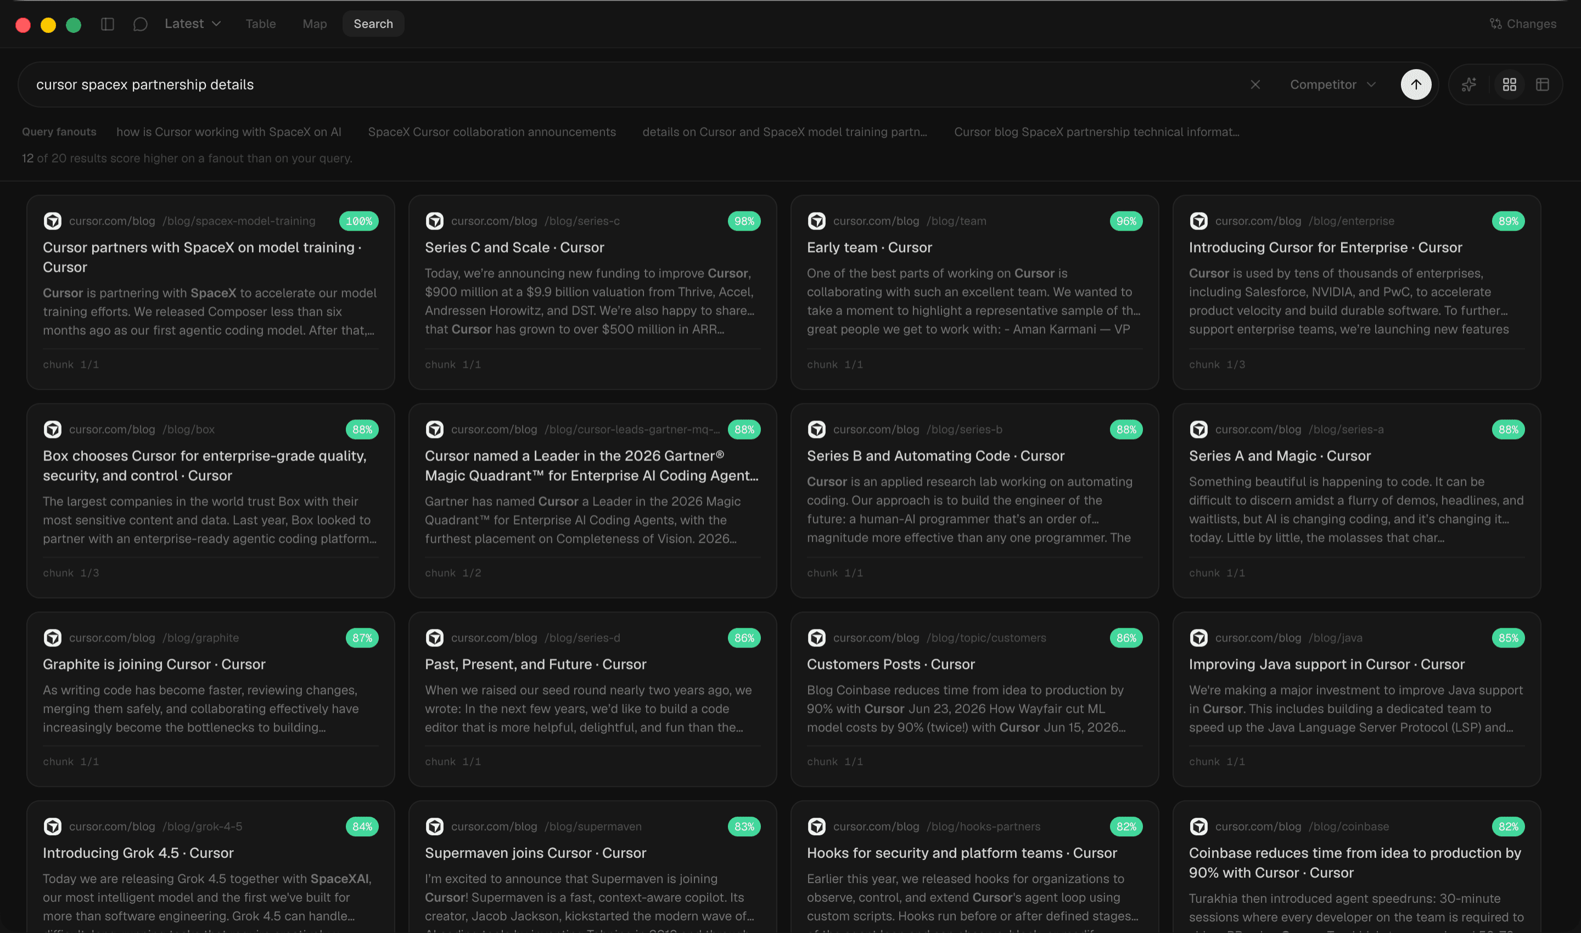Screen dimensions: 1581x933
Task: Switch to the Table tab
Action: coord(260,24)
